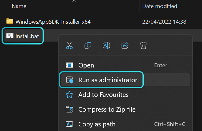The height and width of the screenshot is (131, 202).
Task: Sort by the Name column header
Action: pyautogui.click(x=19, y=6)
